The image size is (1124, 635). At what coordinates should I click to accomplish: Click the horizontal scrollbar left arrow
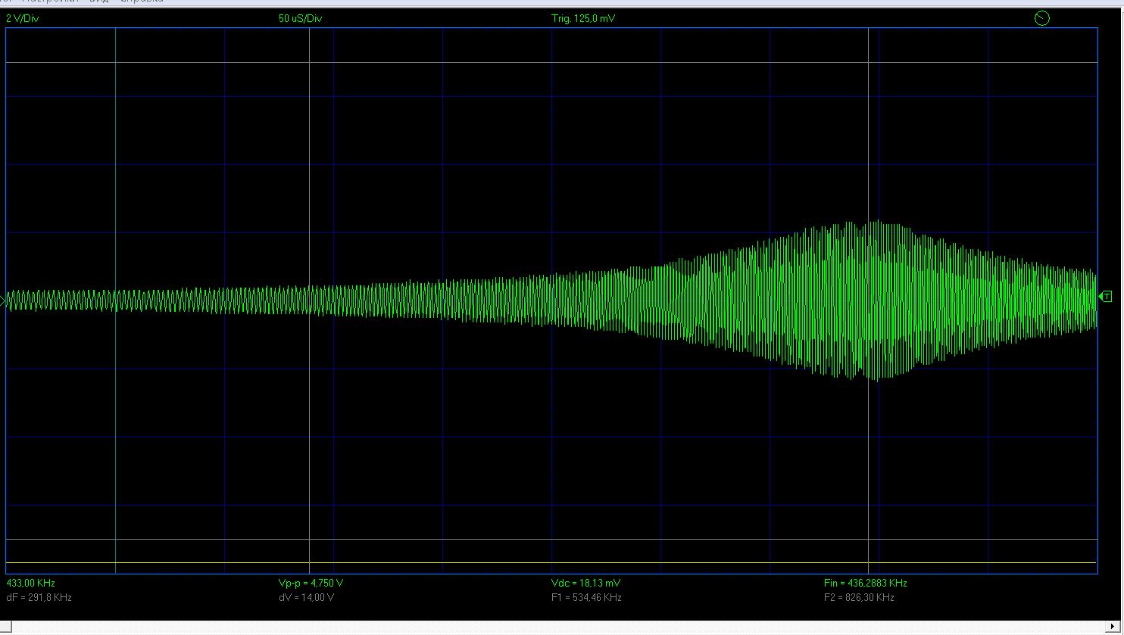click(6, 627)
